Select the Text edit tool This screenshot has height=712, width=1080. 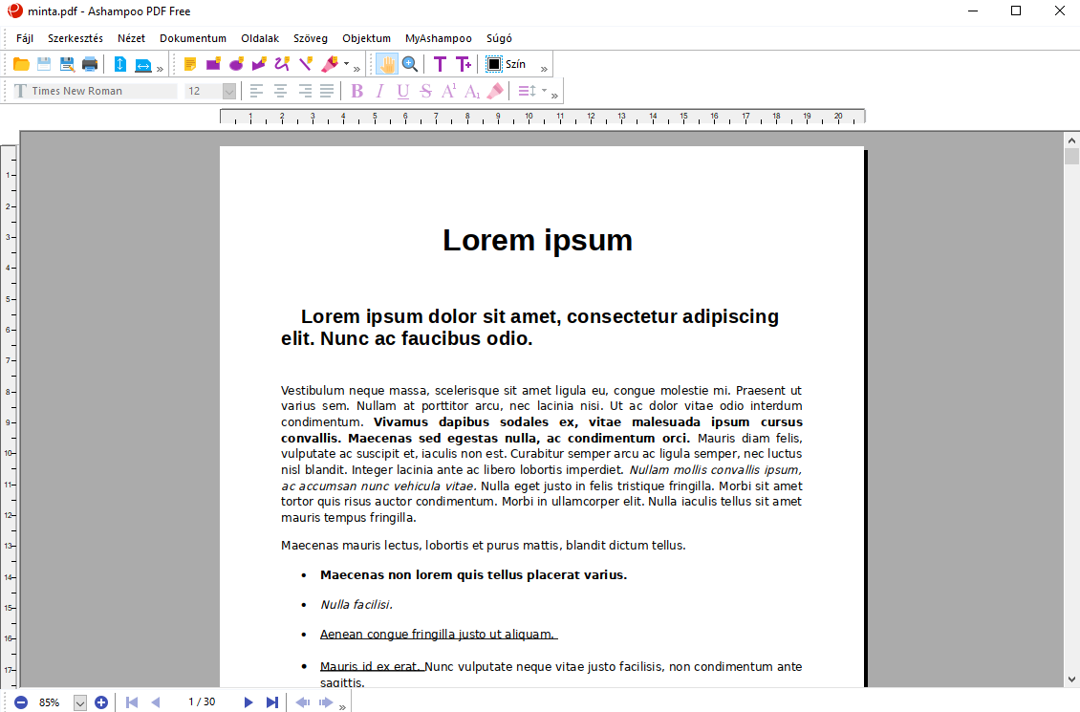tap(440, 64)
